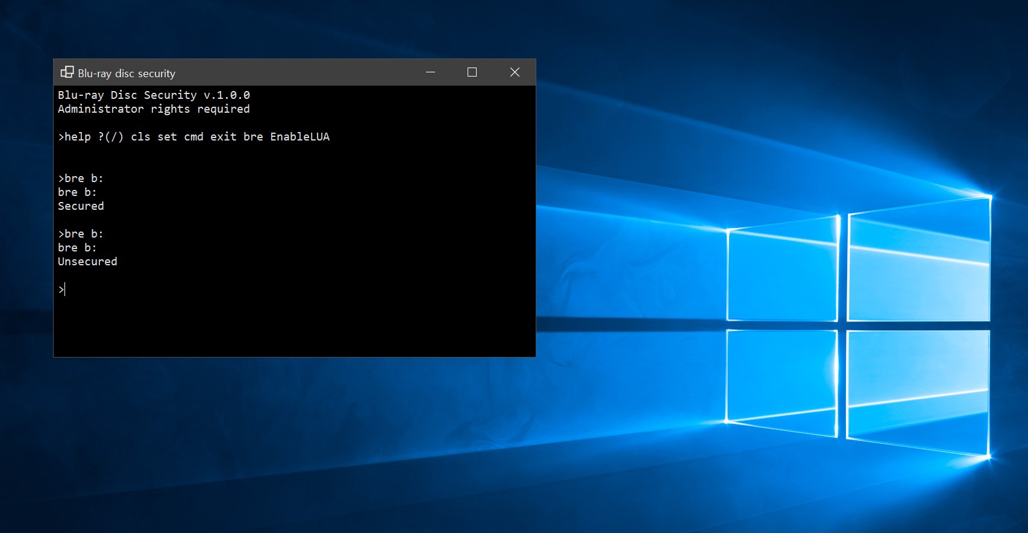Image resolution: width=1028 pixels, height=533 pixels.
Task: Click the empty command prompt at the cursor
Action: 61,289
